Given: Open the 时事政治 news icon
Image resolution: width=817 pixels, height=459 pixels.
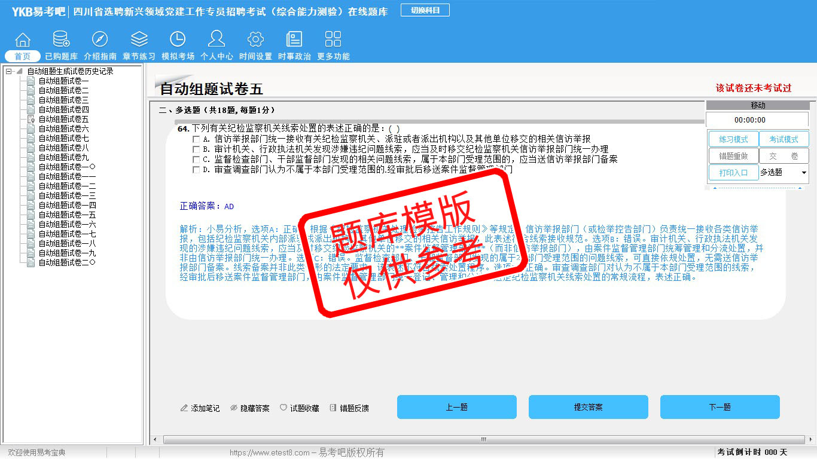Looking at the screenshot, I should (294, 39).
